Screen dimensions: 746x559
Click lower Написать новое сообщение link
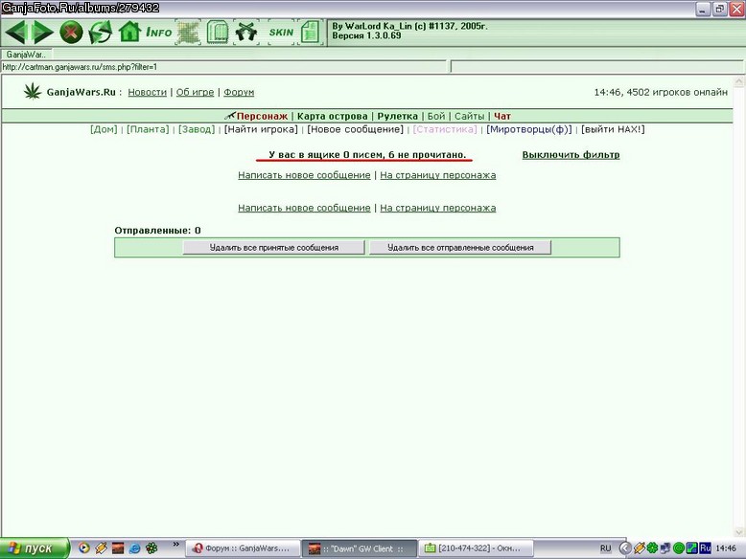(x=304, y=208)
